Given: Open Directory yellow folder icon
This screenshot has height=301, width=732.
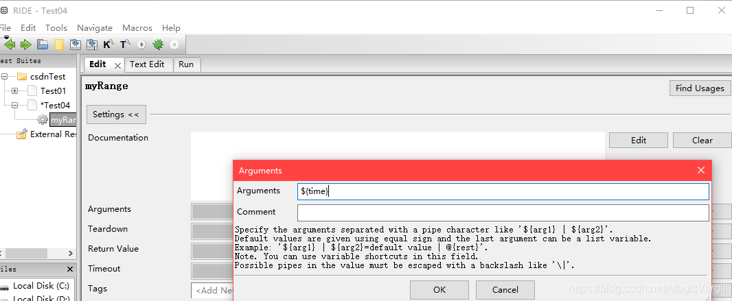Looking at the screenshot, I should pyautogui.click(x=59, y=45).
